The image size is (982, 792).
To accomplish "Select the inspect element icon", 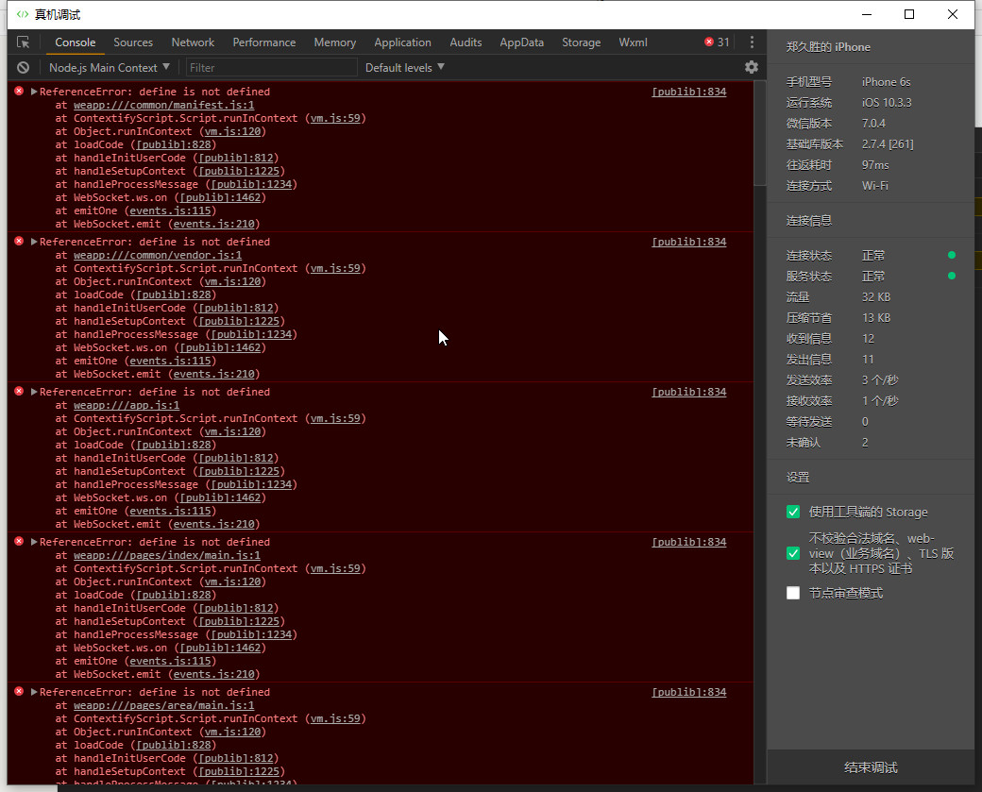I will 24,42.
